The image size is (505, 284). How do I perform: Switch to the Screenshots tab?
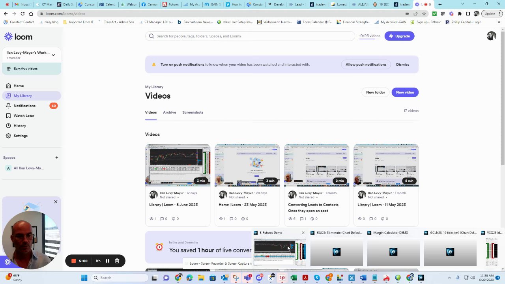193,112
